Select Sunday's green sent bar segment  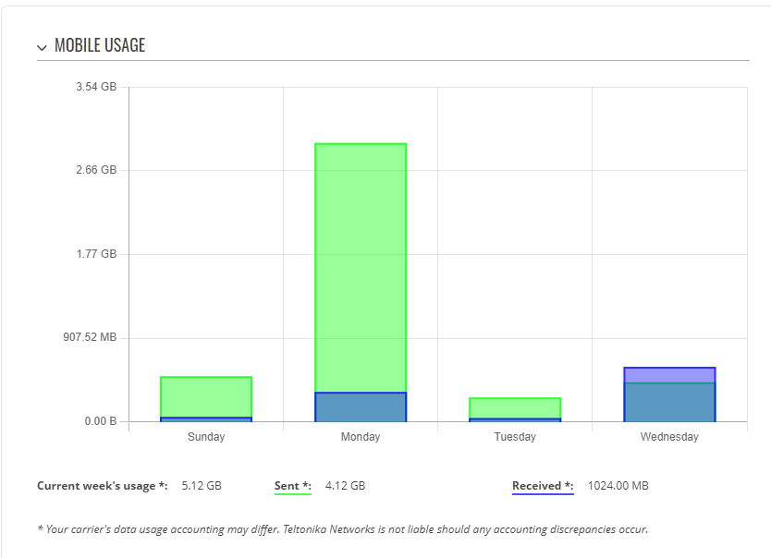(206, 397)
